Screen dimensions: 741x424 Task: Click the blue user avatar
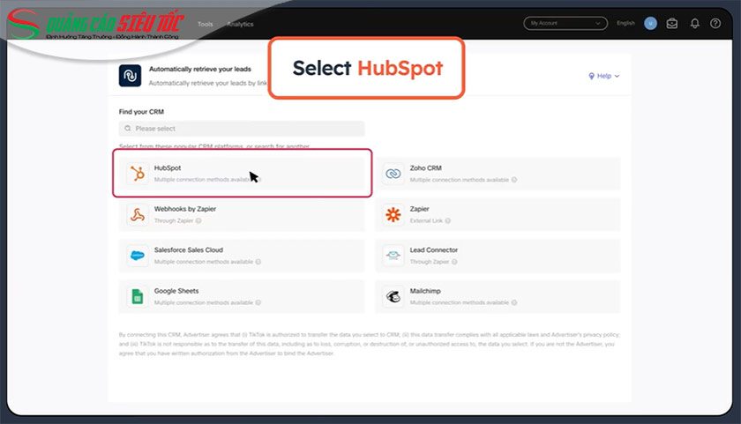pyautogui.click(x=651, y=24)
